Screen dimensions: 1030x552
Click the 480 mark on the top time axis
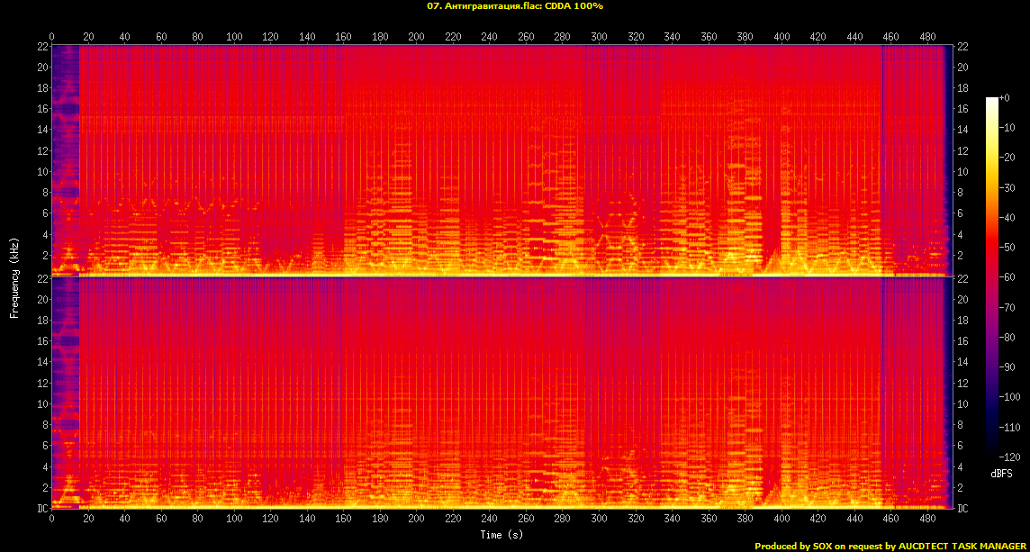coord(927,37)
